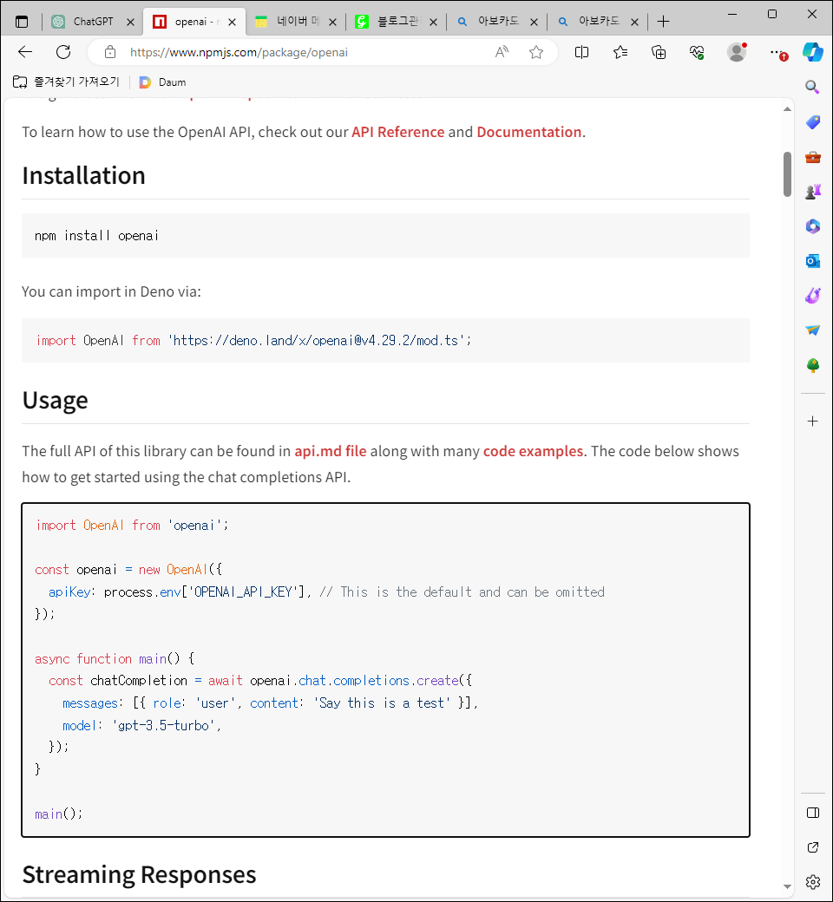Image resolution: width=833 pixels, height=902 pixels.
Task: Close the ChatGPT tab
Action: (x=131, y=22)
